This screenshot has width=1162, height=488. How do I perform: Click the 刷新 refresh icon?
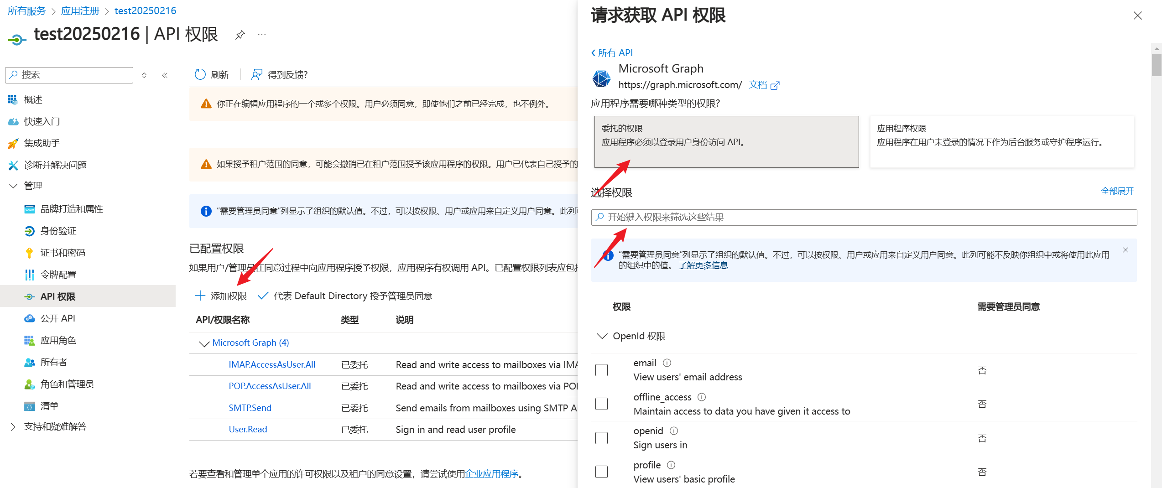(x=200, y=74)
